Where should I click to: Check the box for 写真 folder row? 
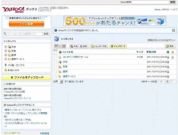(55, 67)
